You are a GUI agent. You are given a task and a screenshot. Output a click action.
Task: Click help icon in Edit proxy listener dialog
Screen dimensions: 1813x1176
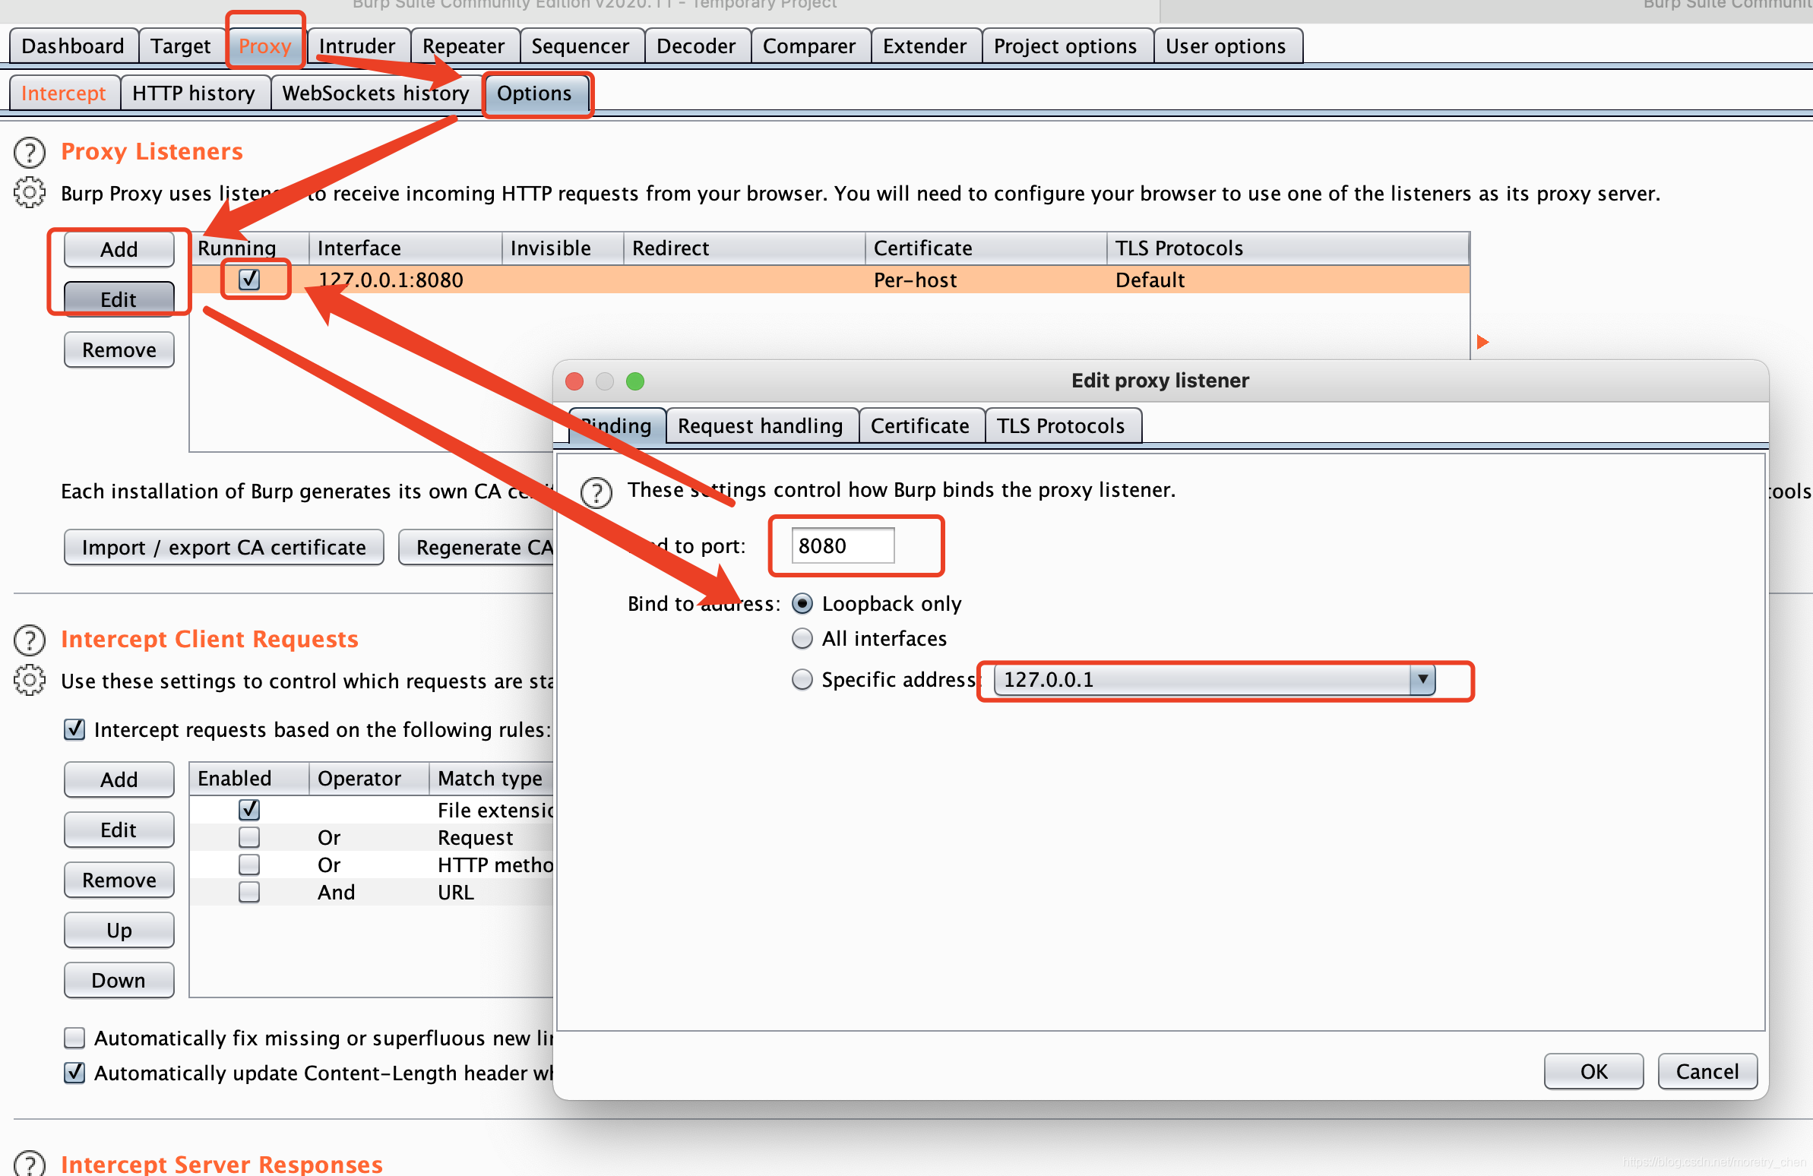point(596,492)
